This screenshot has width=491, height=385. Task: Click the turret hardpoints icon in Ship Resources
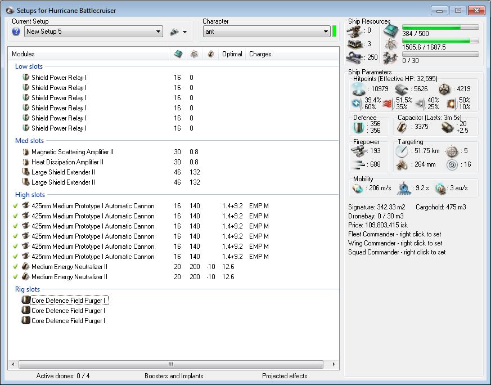[x=355, y=31]
